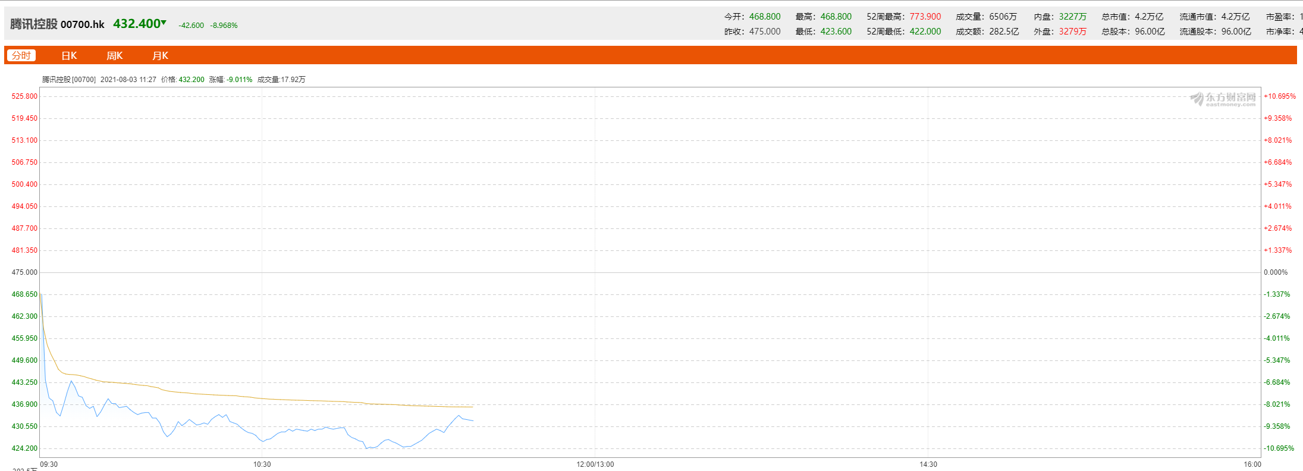Click the current price 432.400
Image resolution: width=1303 pixels, height=471 pixels.
(x=137, y=24)
